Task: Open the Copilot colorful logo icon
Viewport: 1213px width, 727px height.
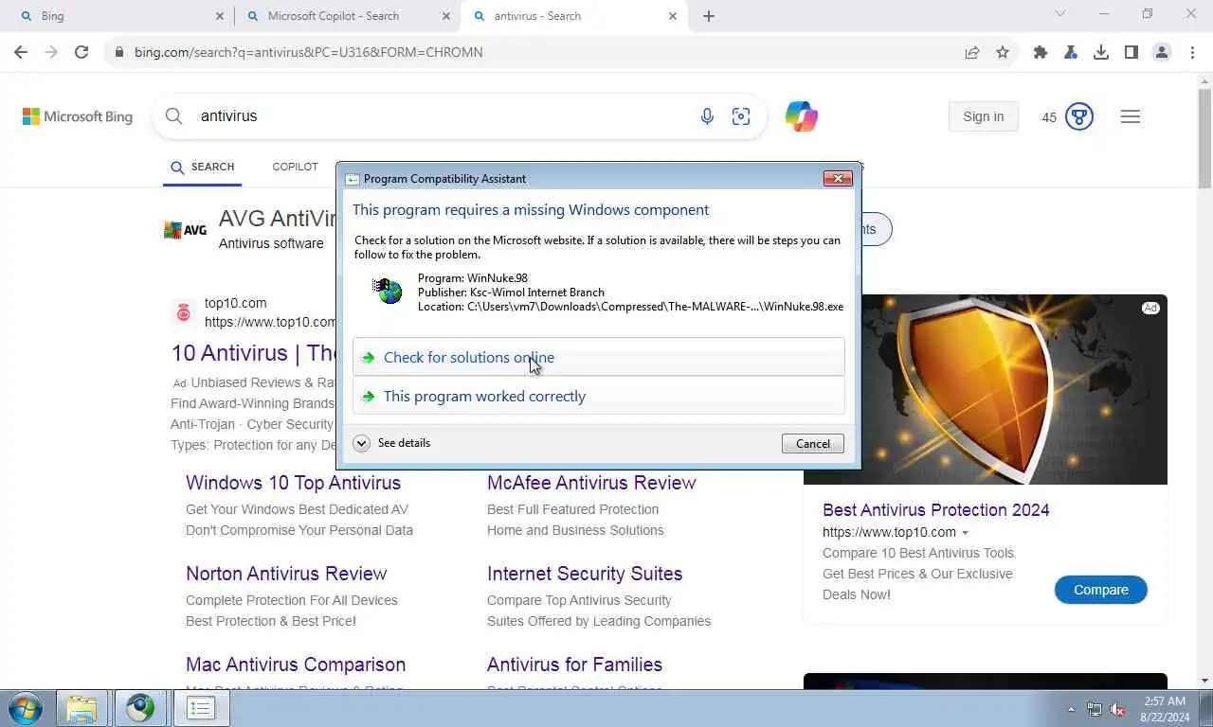Action: tap(802, 116)
